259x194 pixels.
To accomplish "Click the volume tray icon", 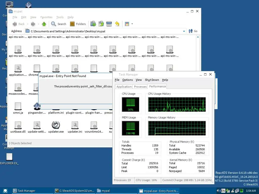I will coord(218,191).
